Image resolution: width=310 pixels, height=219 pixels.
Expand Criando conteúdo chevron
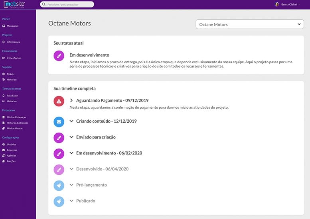(x=71, y=121)
